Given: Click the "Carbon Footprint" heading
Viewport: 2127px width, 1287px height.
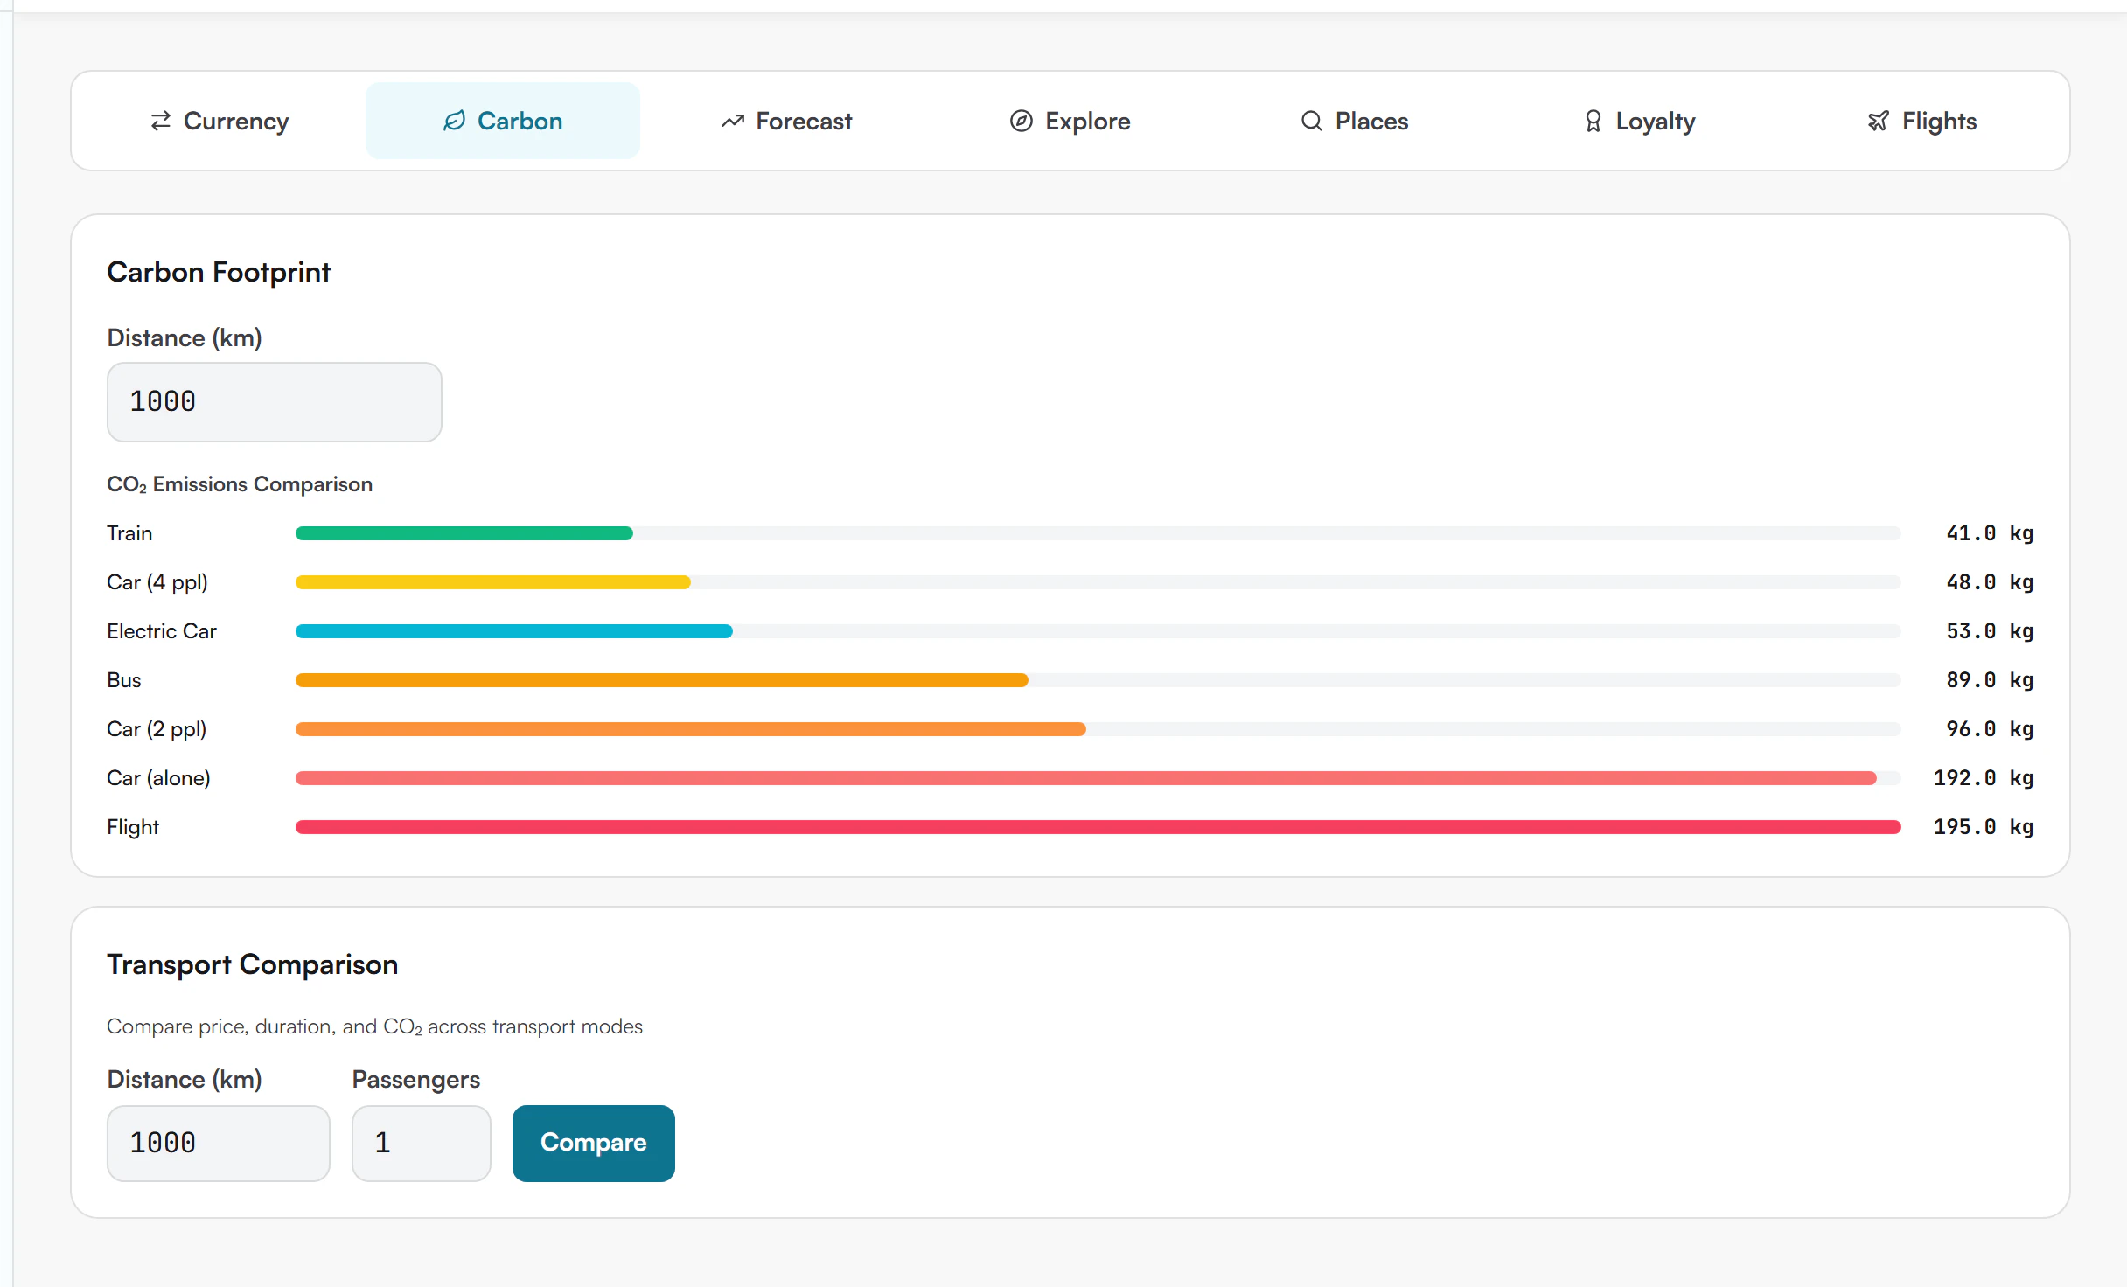Looking at the screenshot, I should point(219,272).
